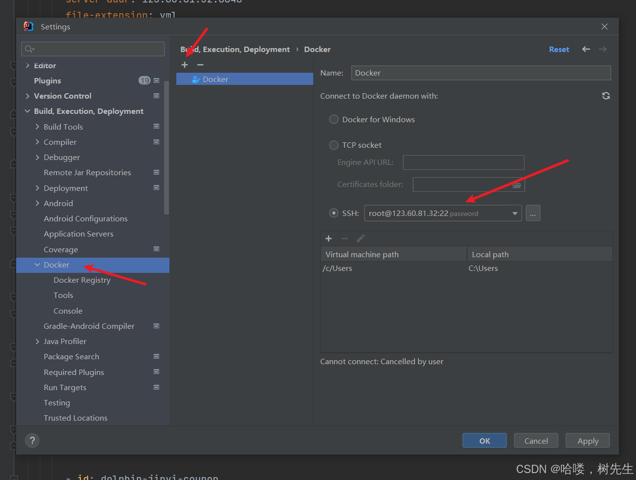The image size is (636, 480).
Task: Add a new Docker configuration
Action: click(185, 65)
